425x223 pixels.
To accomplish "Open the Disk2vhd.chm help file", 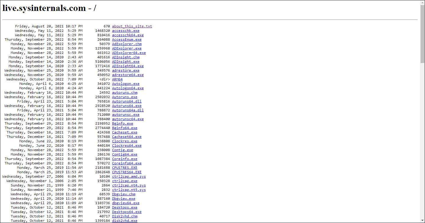I will [125, 216].
